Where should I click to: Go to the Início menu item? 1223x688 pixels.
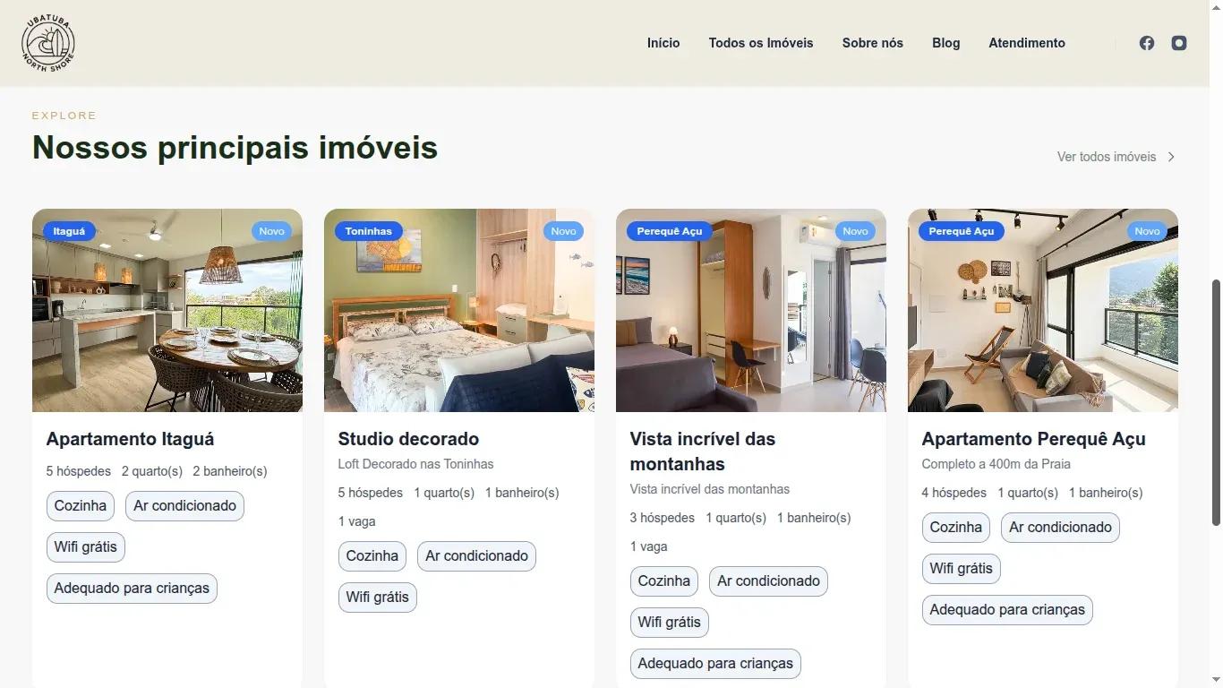coord(663,43)
